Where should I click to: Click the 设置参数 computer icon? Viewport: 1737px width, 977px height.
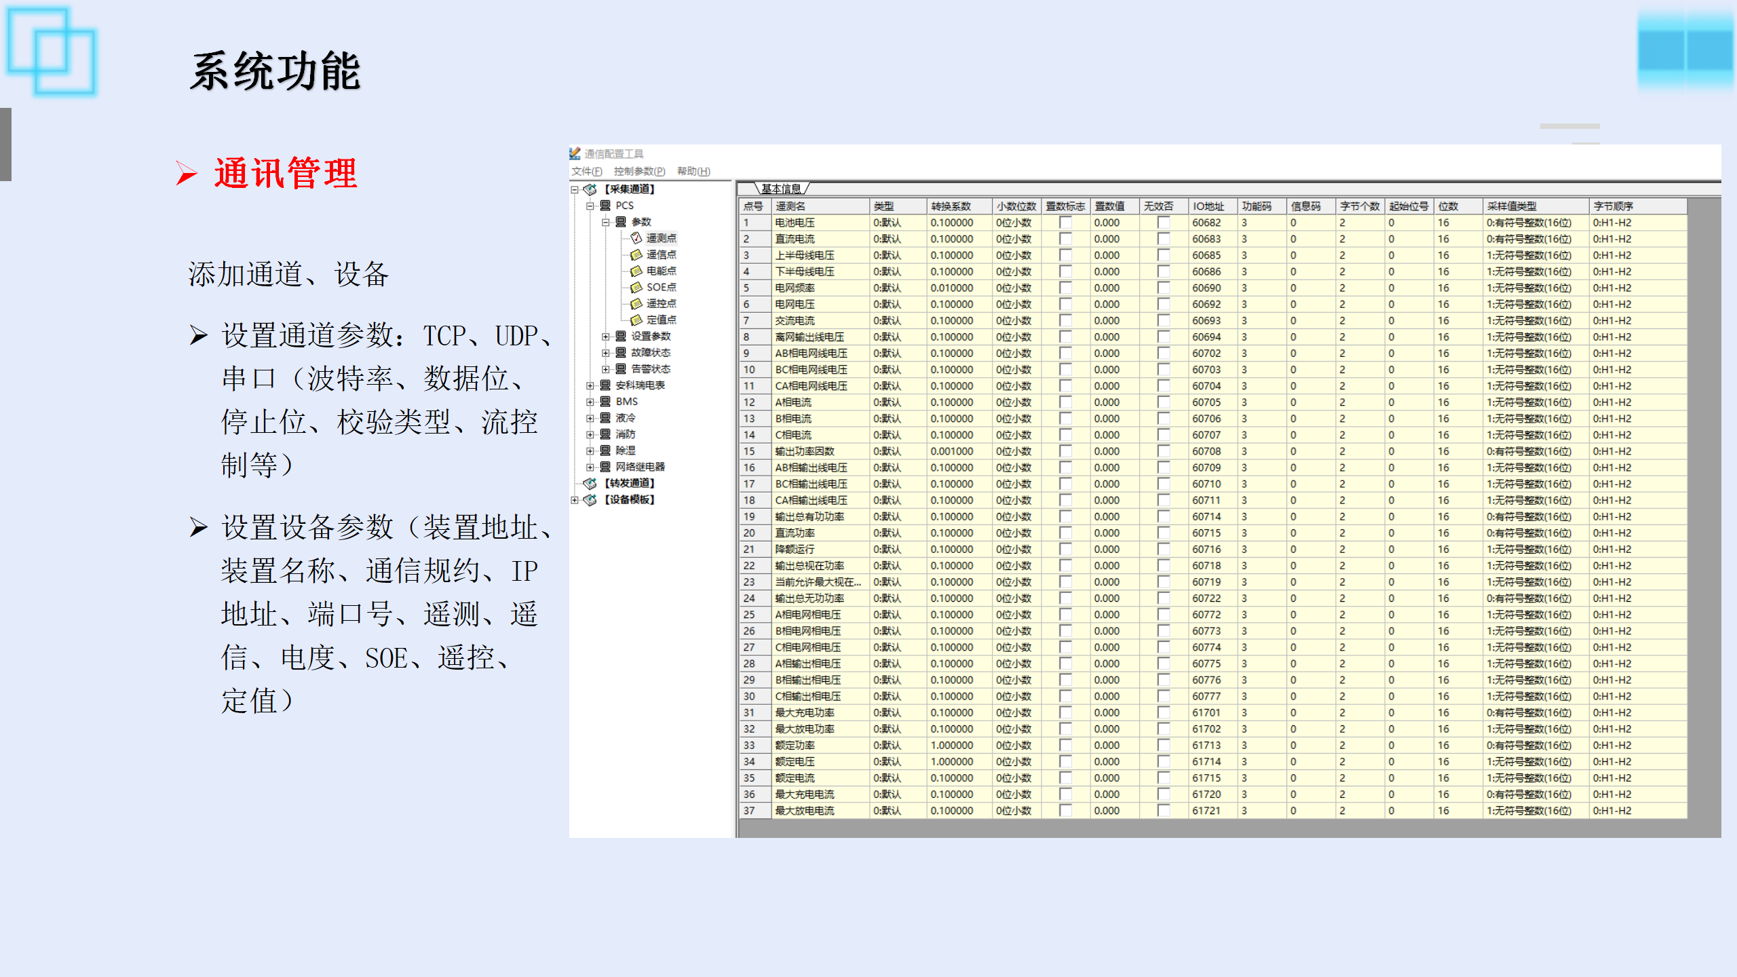click(x=621, y=336)
